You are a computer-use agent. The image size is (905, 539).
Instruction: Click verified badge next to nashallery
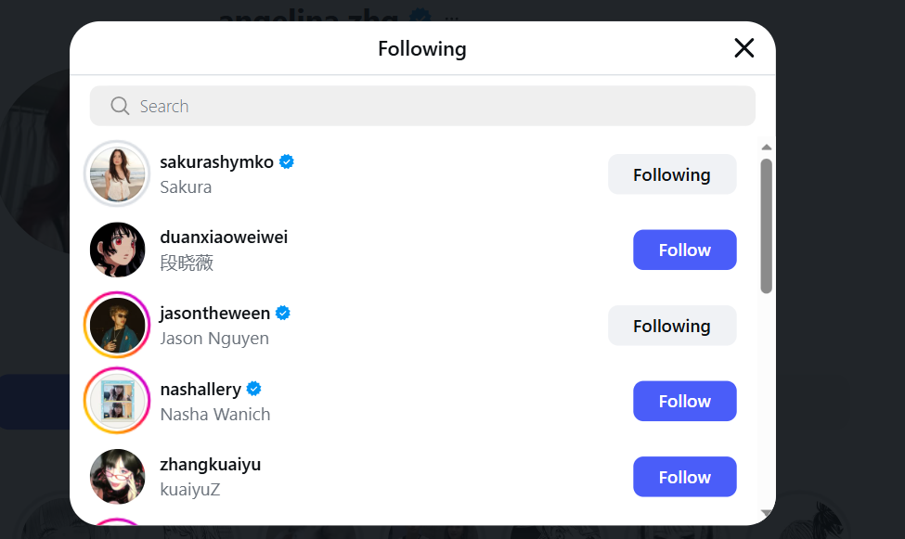pyautogui.click(x=254, y=389)
